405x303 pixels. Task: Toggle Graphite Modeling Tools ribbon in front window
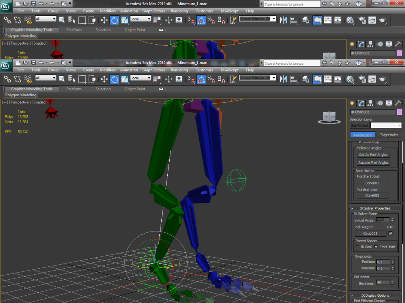318,79
